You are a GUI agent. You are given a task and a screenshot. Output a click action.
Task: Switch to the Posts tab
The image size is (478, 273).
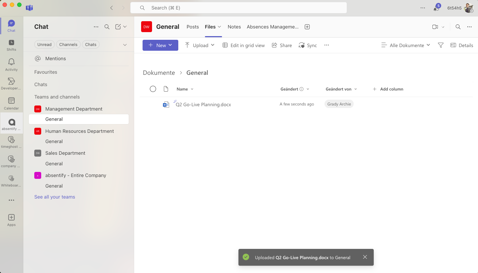tap(193, 27)
